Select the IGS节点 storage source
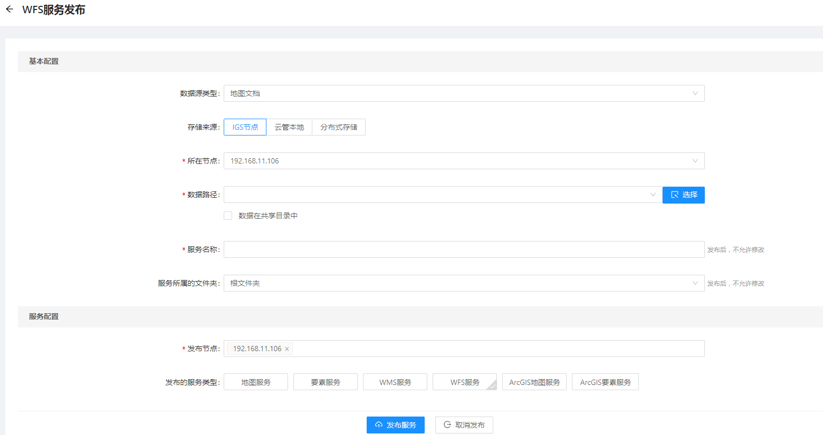823x435 pixels. pyautogui.click(x=245, y=127)
